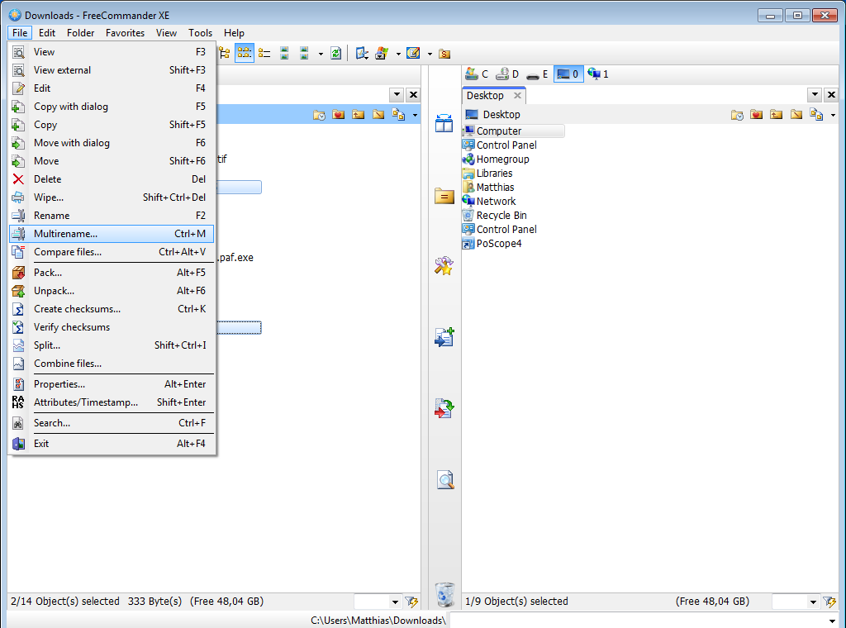Select Pack... in the File menu
Image resolution: width=846 pixels, height=628 pixels.
tap(112, 273)
